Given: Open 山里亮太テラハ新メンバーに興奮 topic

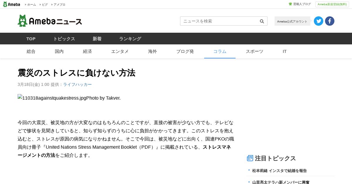Looking at the screenshot, I should click(281, 182).
